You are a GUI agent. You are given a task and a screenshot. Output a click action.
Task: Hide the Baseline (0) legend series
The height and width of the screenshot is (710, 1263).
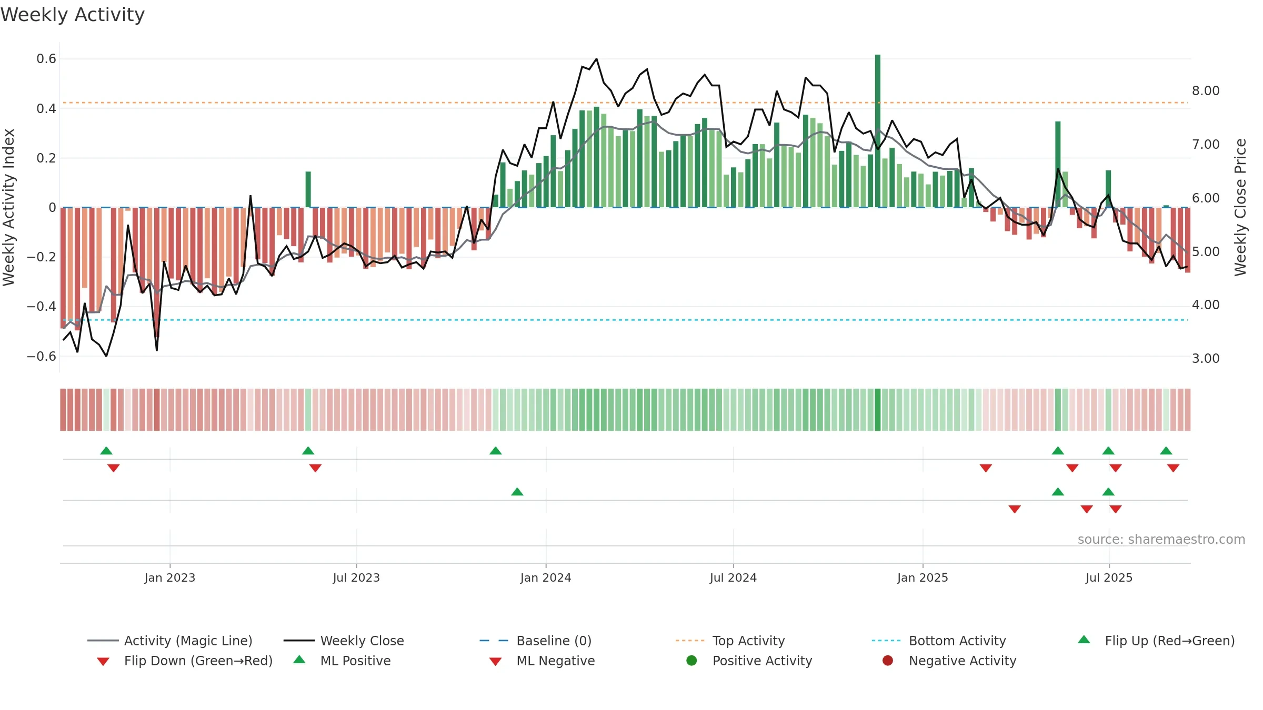coord(536,641)
